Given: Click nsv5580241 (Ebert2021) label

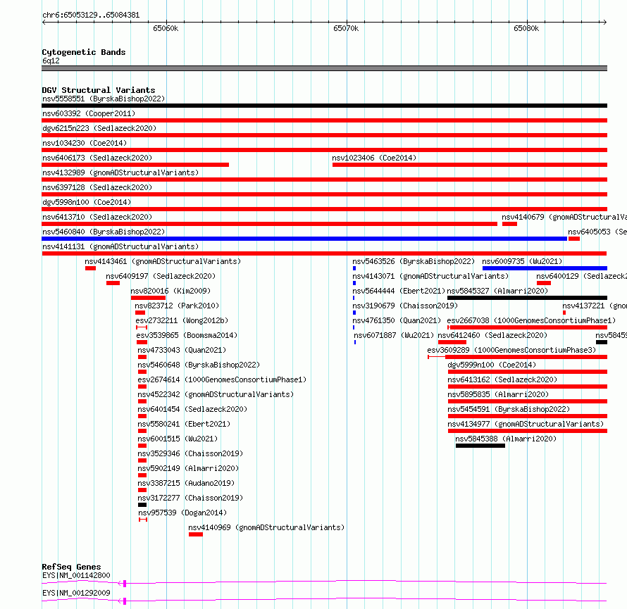Looking at the screenshot, I should tap(184, 424).
